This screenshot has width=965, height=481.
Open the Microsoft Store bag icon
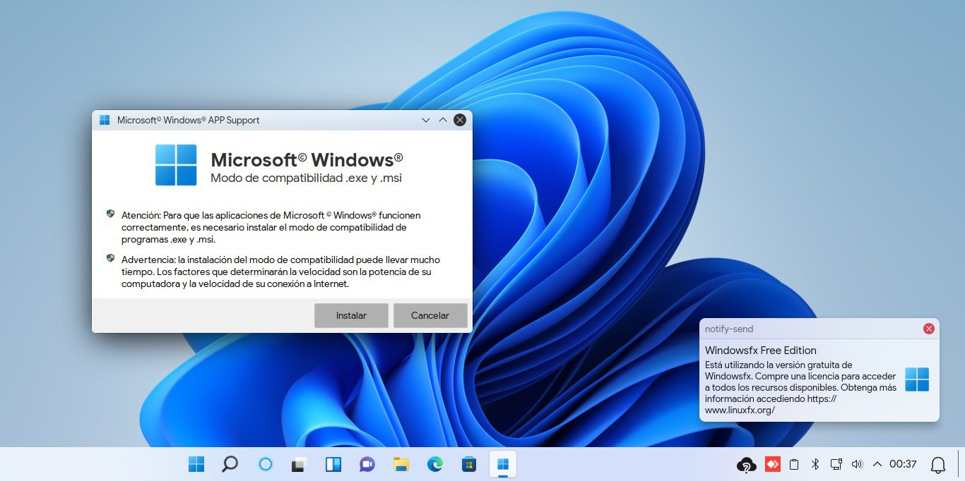[x=468, y=464]
